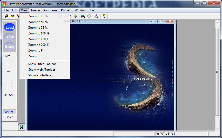222x138 pixels.
Task: Click the New document toolbar icon
Action: pyautogui.click(x=7, y=16)
